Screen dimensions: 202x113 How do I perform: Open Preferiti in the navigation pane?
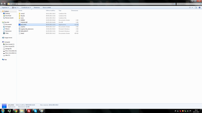(x=6, y=11)
